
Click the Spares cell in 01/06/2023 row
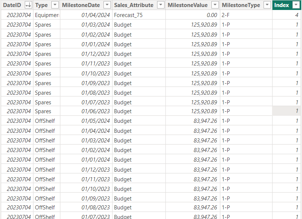click(x=47, y=111)
